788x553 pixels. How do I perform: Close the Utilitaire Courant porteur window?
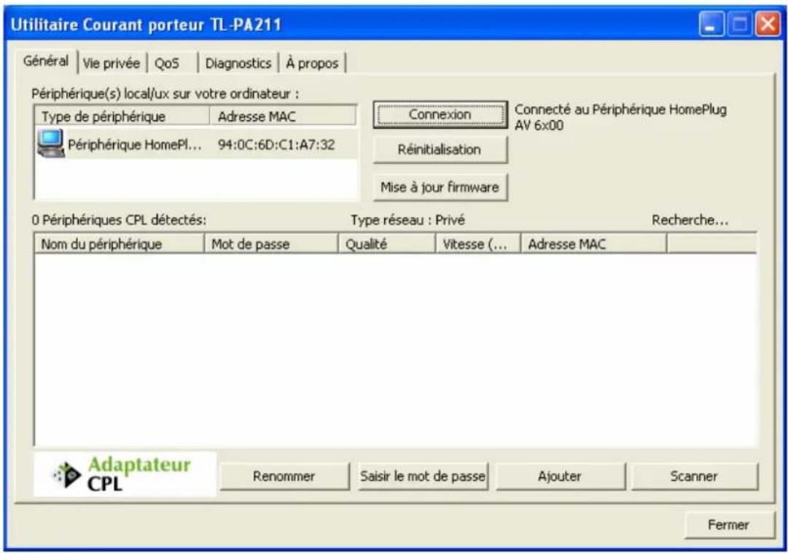tap(768, 24)
